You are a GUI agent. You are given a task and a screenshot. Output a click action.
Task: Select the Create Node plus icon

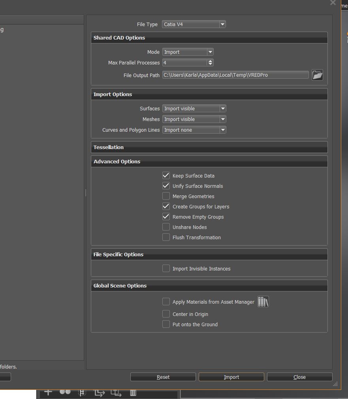click(47, 392)
